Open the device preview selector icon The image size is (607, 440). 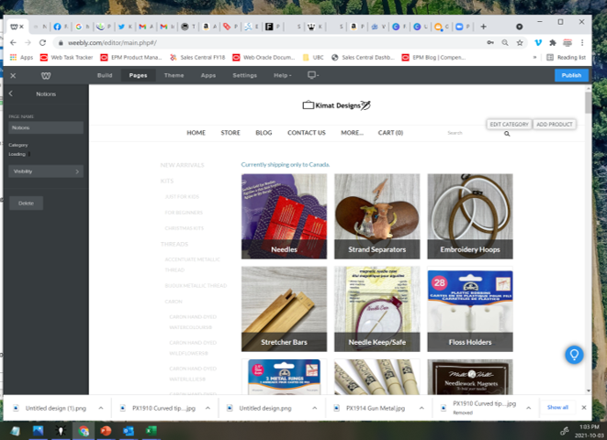pyautogui.click(x=314, y=75)
